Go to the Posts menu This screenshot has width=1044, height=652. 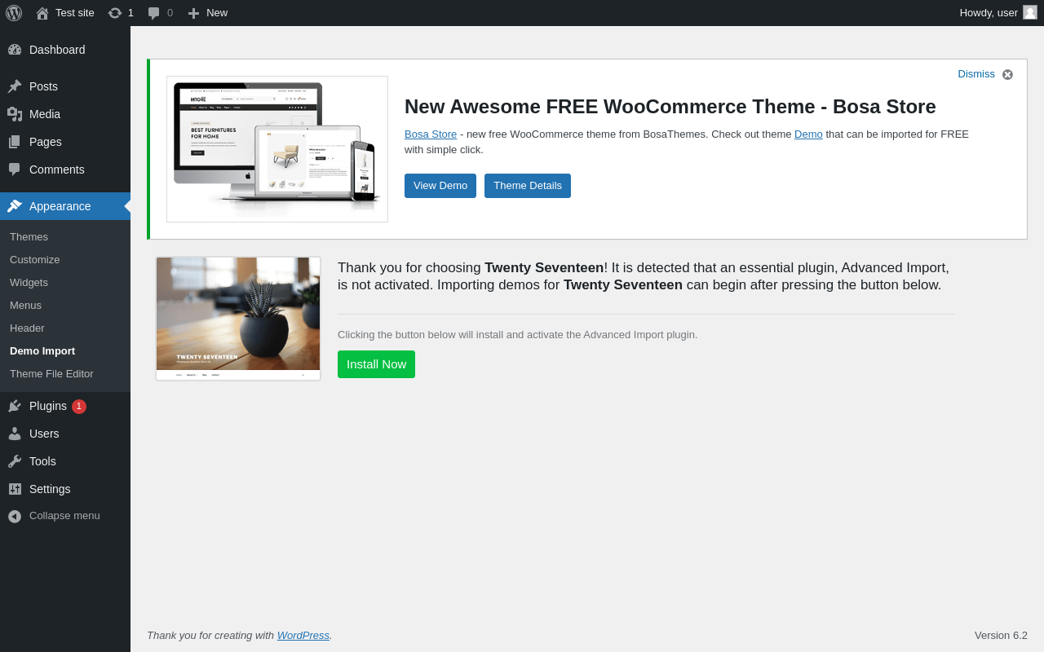click(65, 86)
